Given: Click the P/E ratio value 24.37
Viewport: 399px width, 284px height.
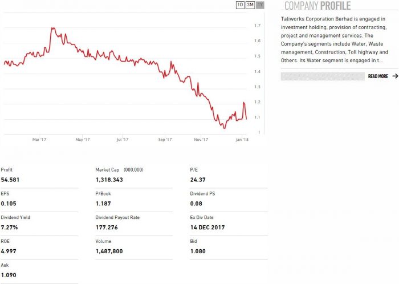Looking at the screenshot, I should coord(197,180).
